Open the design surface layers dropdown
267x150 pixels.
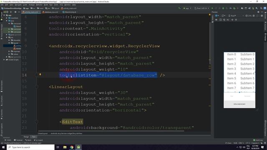217,16
